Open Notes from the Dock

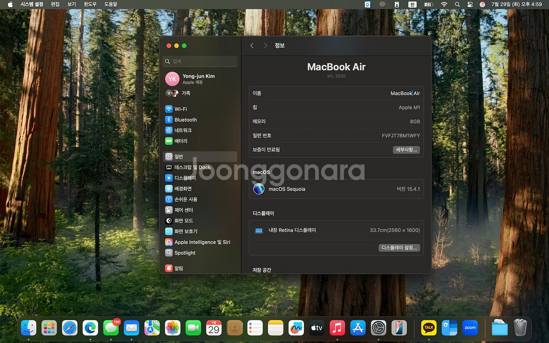tap(276, 328)
